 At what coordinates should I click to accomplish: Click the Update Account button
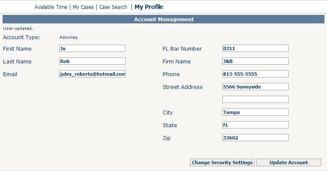pyautogui.click(x=288, y=162)
